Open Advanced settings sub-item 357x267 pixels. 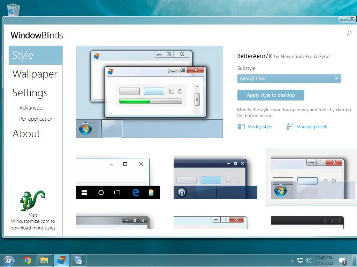coord(31,108)
